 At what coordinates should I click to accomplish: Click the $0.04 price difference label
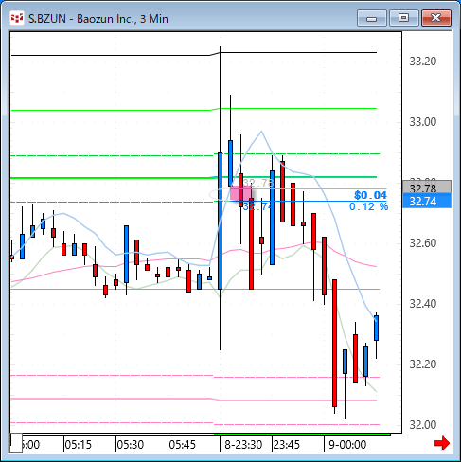370,195
